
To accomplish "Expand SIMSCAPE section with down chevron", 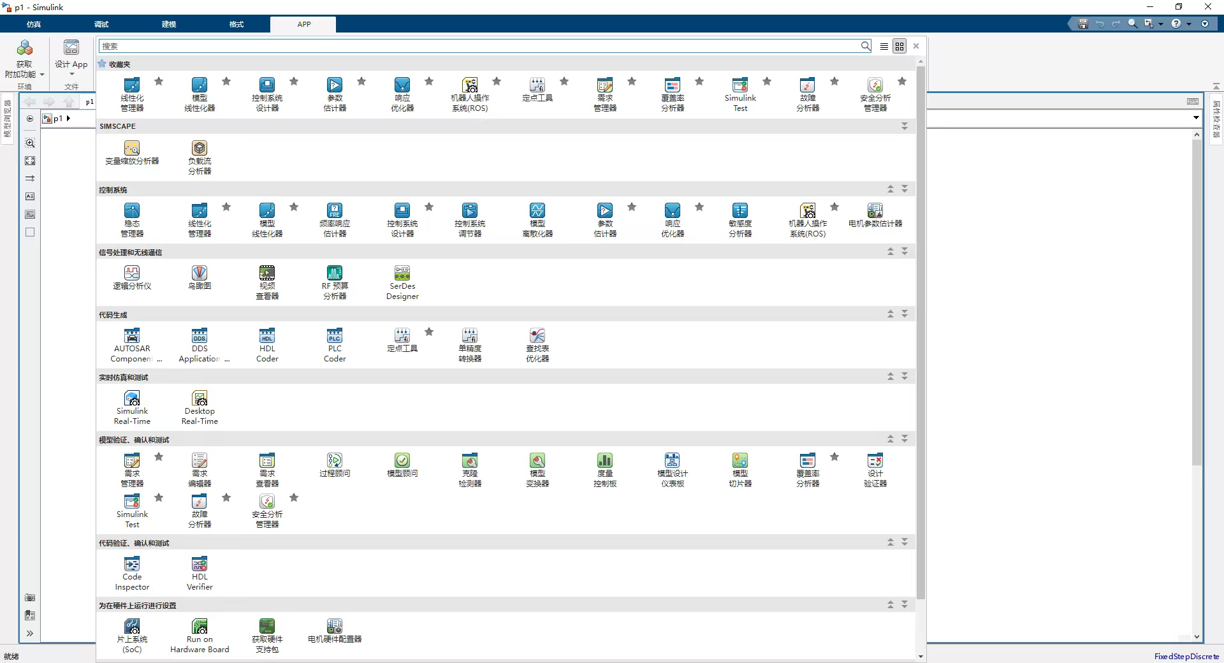I will [x=905, y=126].
